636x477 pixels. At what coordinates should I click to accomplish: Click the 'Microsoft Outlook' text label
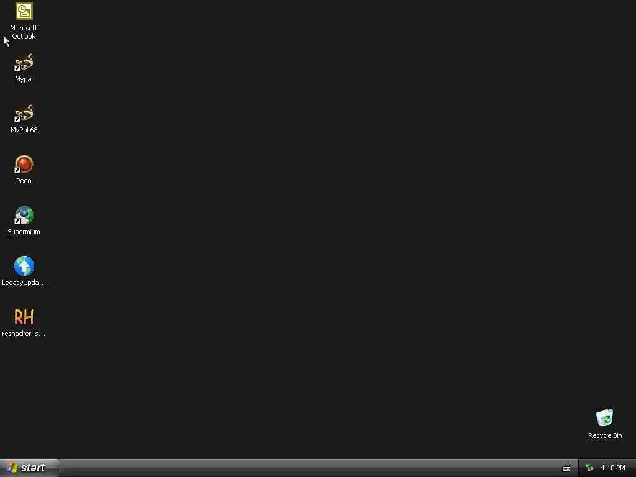pos(24,32)
